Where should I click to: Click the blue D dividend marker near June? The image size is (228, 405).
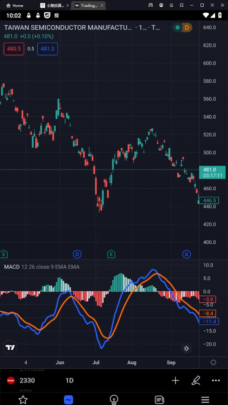point(77,254)
